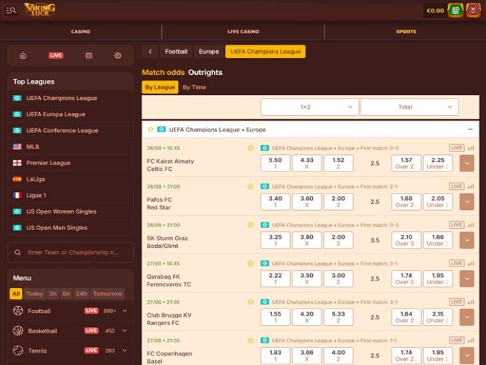The height and width of the screenshot is (365, 486).
Task: Switch to the By Time tab
Action: pos(194,87)
